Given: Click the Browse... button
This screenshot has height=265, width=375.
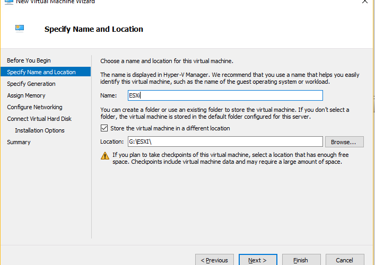Looking at the screenshot, I should 344,142.
